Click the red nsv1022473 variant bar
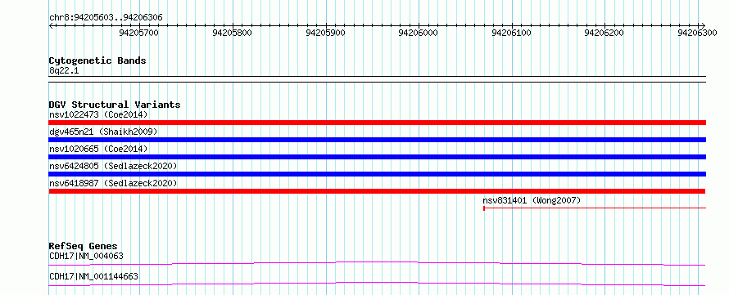Screen dimensions: 729x295 coord(378,123)
